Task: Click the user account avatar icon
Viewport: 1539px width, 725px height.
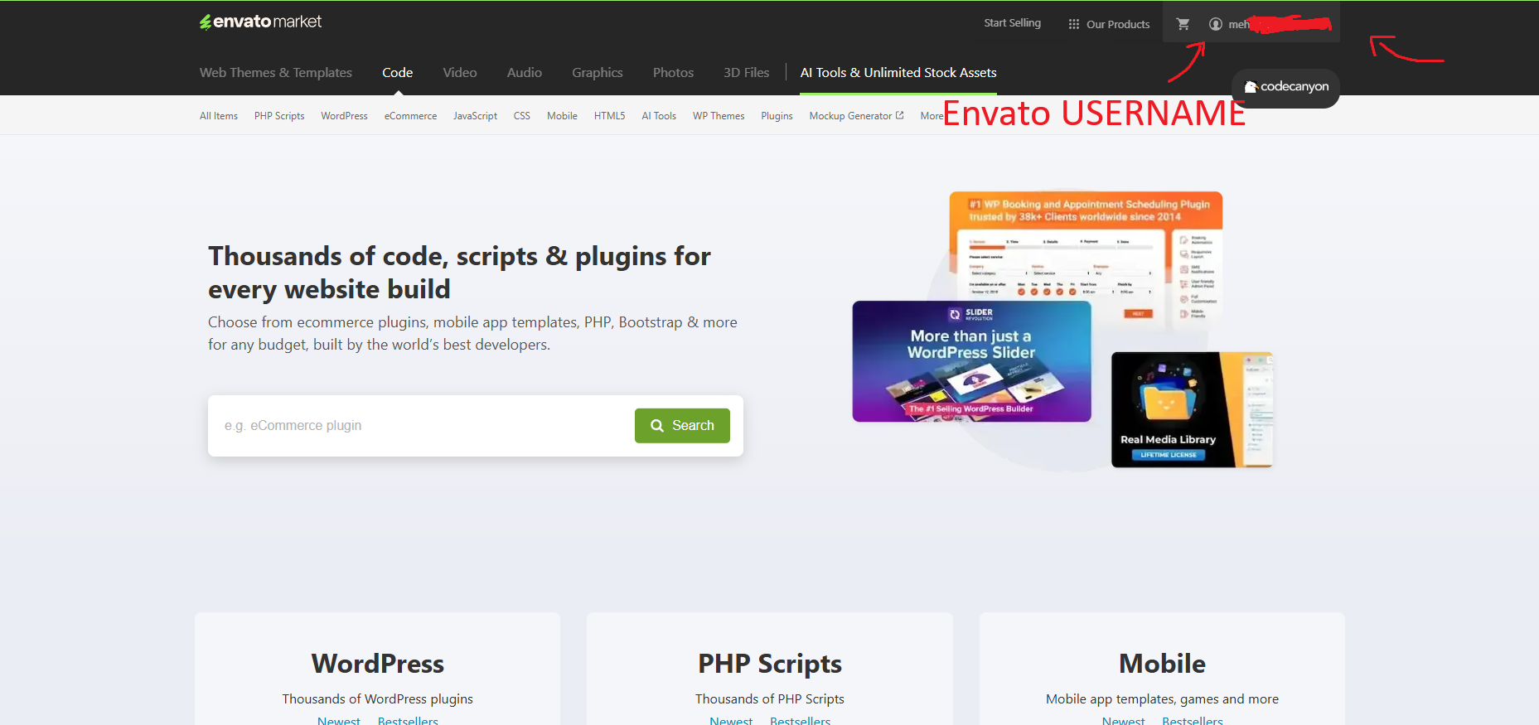Action: 1216,24
